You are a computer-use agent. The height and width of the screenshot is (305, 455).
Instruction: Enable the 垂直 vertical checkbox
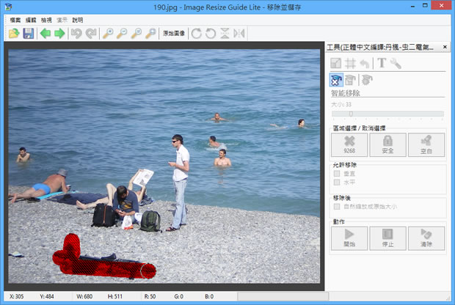click(337, 174)
